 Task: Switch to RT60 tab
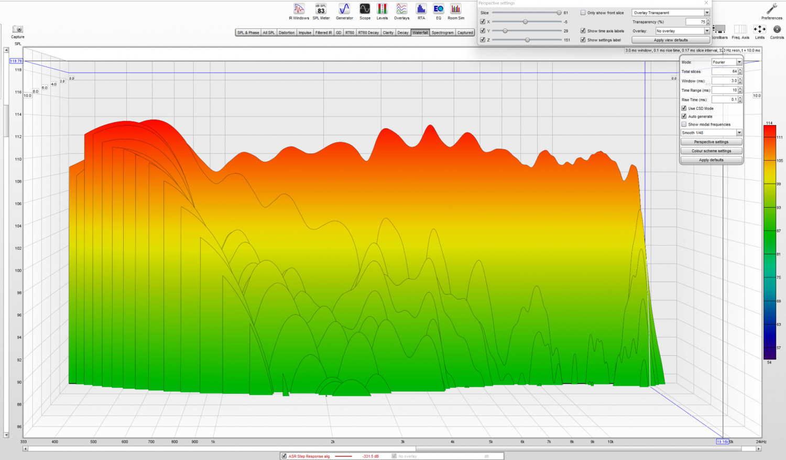[x=350, y=32]
